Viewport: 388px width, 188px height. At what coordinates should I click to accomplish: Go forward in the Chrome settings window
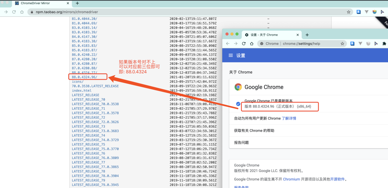[x=236, y=43]
